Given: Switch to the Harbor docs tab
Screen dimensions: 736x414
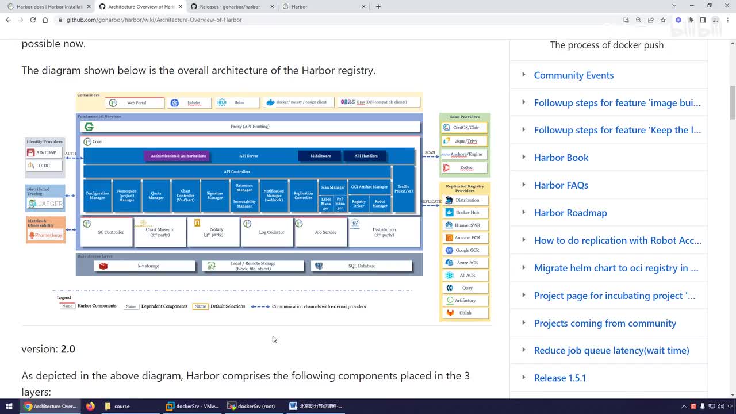Looking at the screenshot, I should [x=48, y=6].
